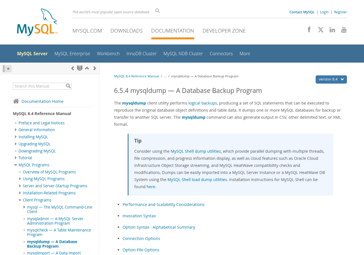This screenshot has width=364, height=255.
Task: Open MySQL 8.4 Reference Manual breadcrumb
Action: 136,76
